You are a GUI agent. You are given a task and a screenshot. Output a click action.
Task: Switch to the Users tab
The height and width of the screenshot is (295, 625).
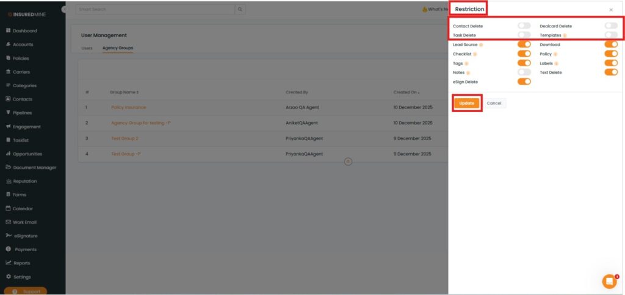point(87,48)
